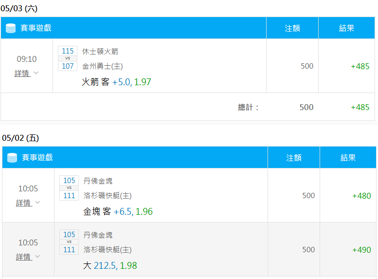The height and width of the screenshot is (279, 378).
Task: Click the 賽事遊戲 title in the 05/03 table
Action: point(36,28)
